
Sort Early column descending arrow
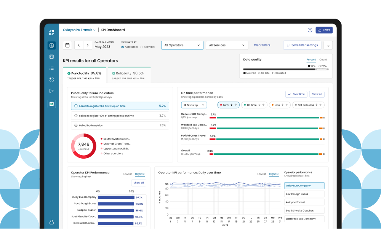coord(232,105)
